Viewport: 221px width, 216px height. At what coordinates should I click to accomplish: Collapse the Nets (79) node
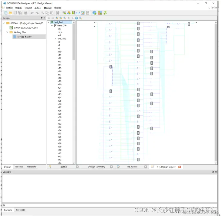point(52,25)
